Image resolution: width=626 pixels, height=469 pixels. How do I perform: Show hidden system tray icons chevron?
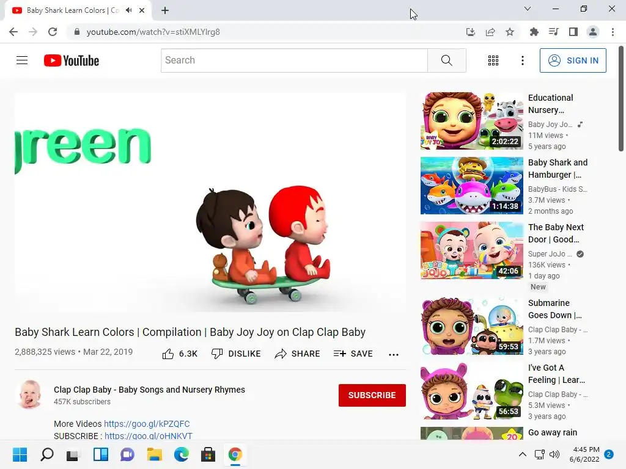[522, 454]
